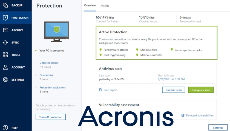Open the Quarantine link
Image resolution: width=230 pixels, height=131 pixels.
click(x=46, y=75)
